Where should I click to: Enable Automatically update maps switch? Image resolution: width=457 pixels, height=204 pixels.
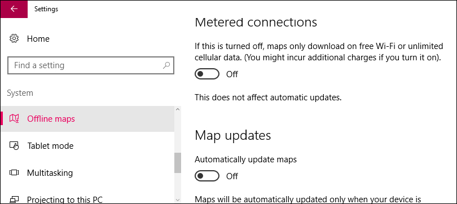coord(207,176)
